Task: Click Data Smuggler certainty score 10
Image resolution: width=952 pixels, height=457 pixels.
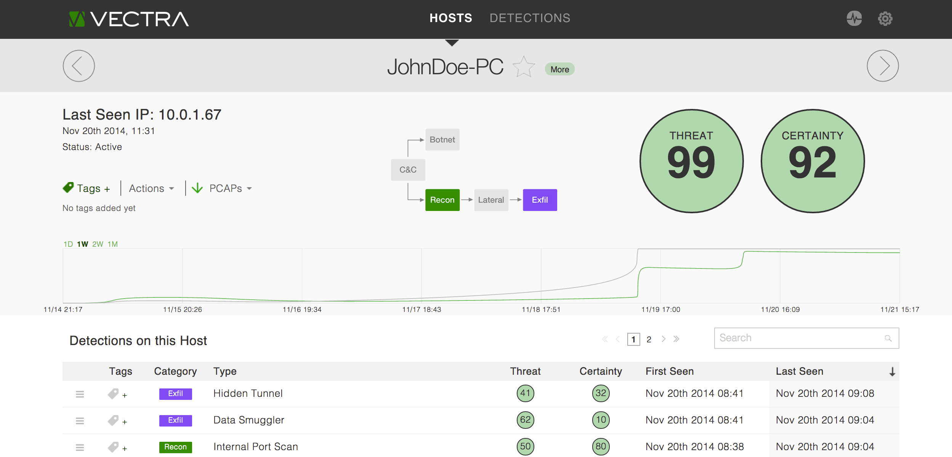Action: pyautogui.click(x=601, y=420)
